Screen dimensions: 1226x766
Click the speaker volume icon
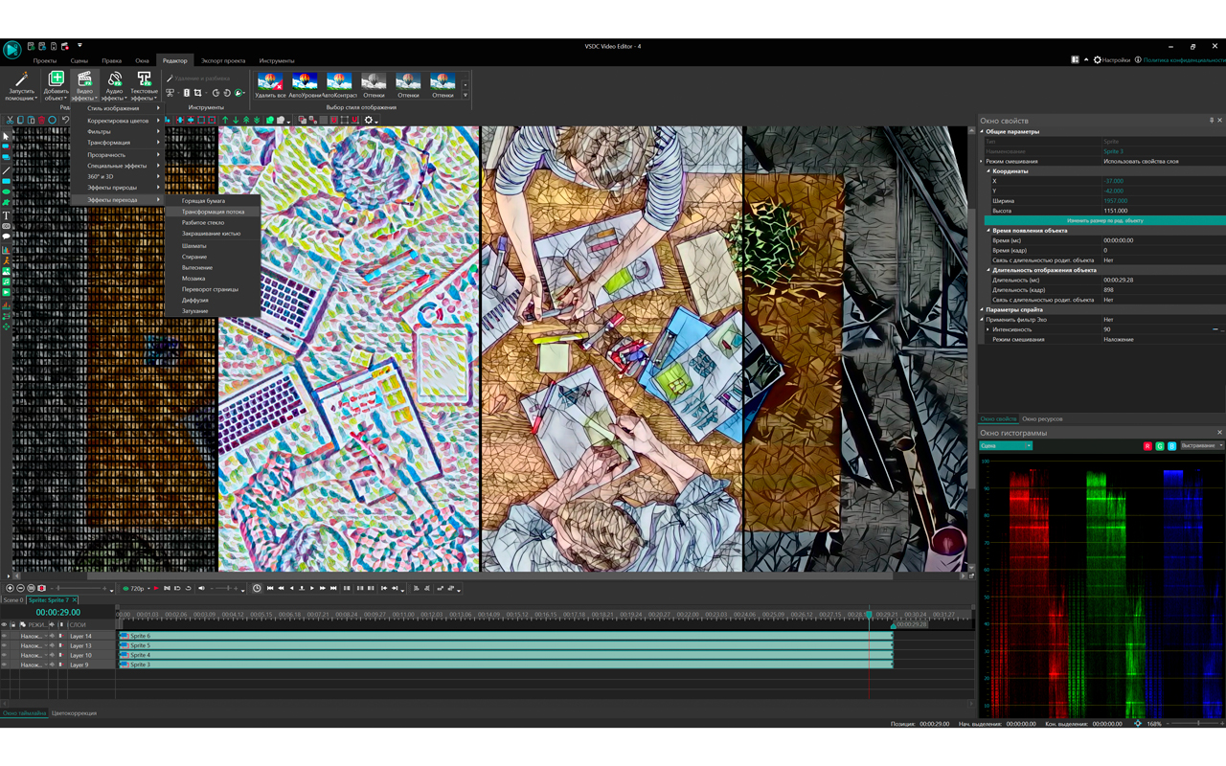tap(201, 588)
